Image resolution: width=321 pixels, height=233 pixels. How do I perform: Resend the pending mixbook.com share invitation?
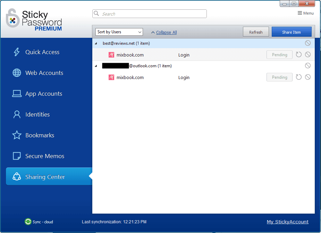tap(298, 54)
